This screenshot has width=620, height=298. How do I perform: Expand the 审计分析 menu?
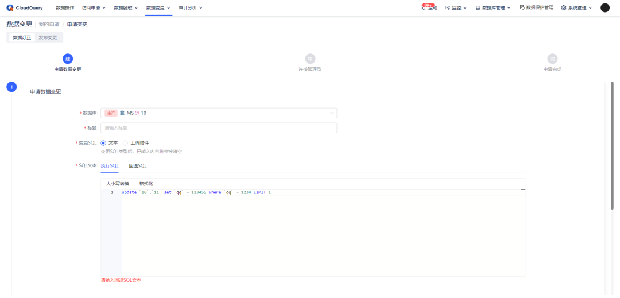(191, 8)
